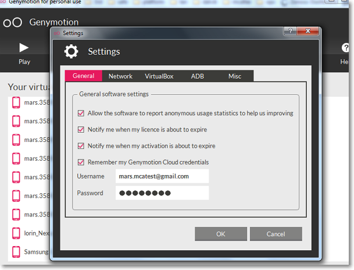Click the Username label

pos(91,176)
